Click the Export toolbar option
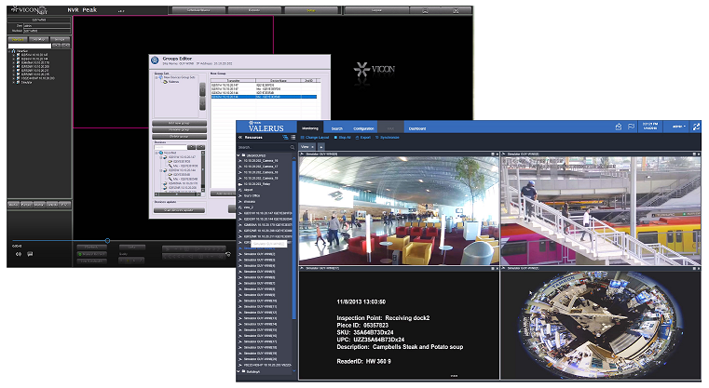The width and height of the screenshot is (709, 388). tap(364, 137)
